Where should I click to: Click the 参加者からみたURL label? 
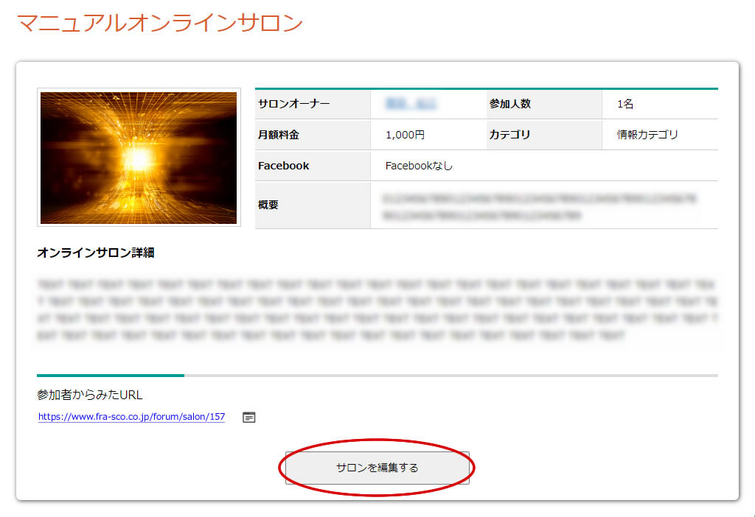(x=89, y=395)
